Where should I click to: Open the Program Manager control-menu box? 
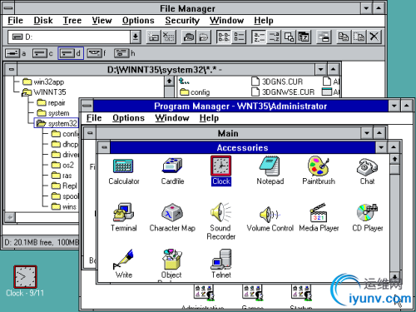coord(87,106)
